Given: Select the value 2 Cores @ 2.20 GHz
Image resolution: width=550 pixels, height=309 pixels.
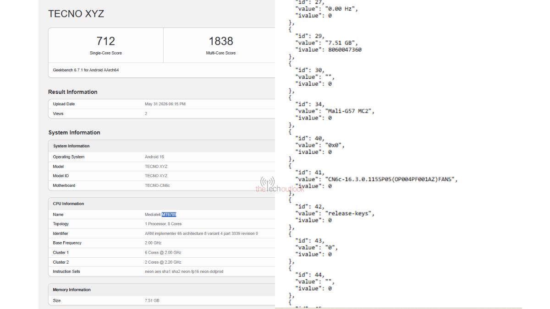Looking at the screenshot, I should pos(163,262).
